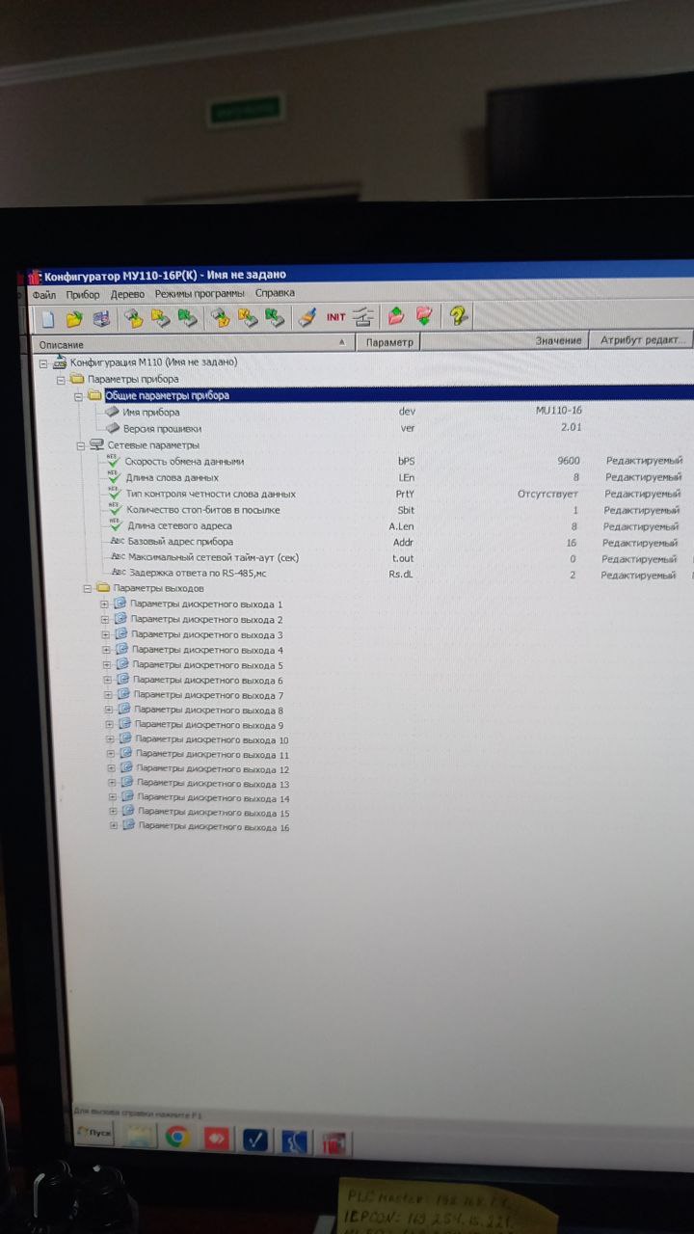Open network settings toolbar icon

click(x=362, y=316)
